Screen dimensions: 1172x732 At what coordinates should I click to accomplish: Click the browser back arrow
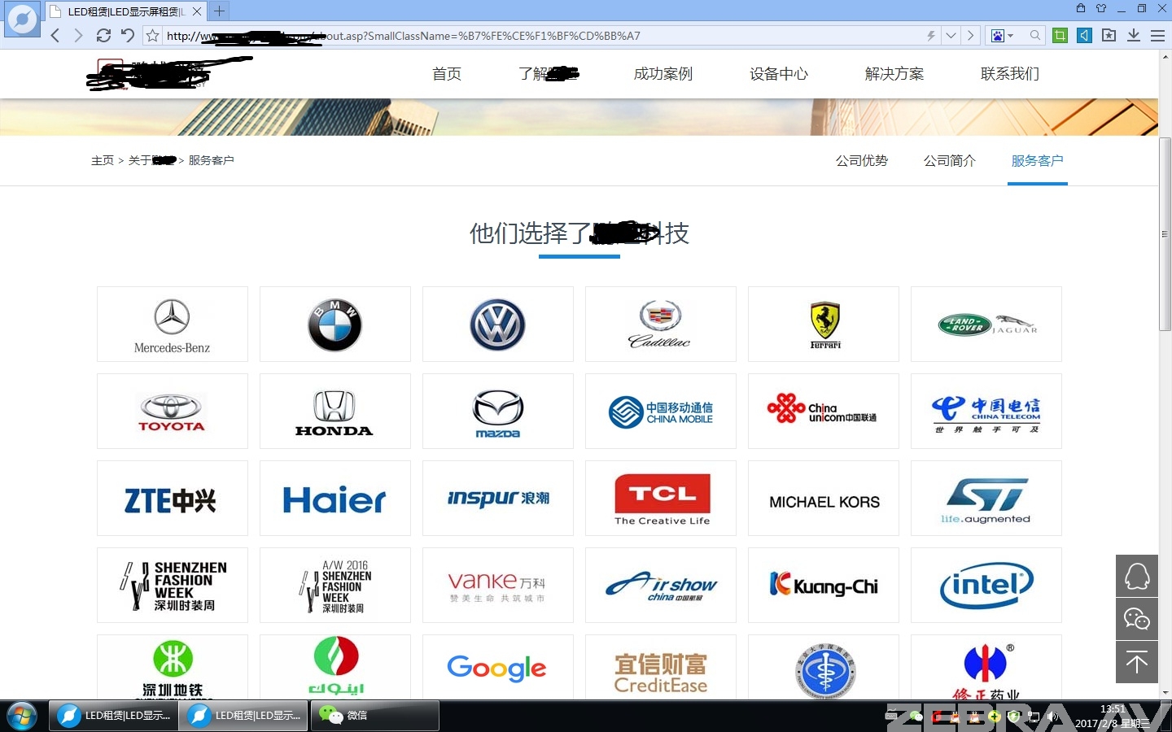pos(55,35)
